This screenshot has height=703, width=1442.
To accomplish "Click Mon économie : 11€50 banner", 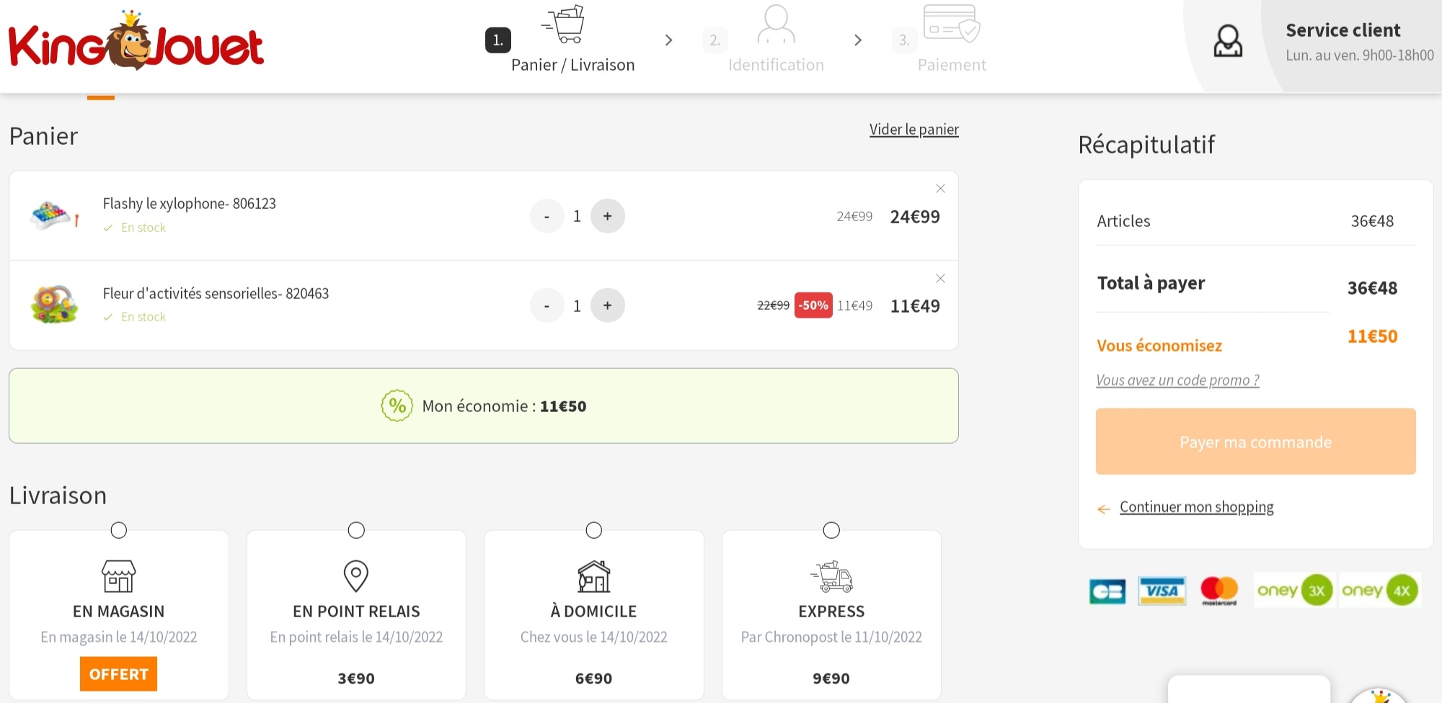I will point(484,406).
